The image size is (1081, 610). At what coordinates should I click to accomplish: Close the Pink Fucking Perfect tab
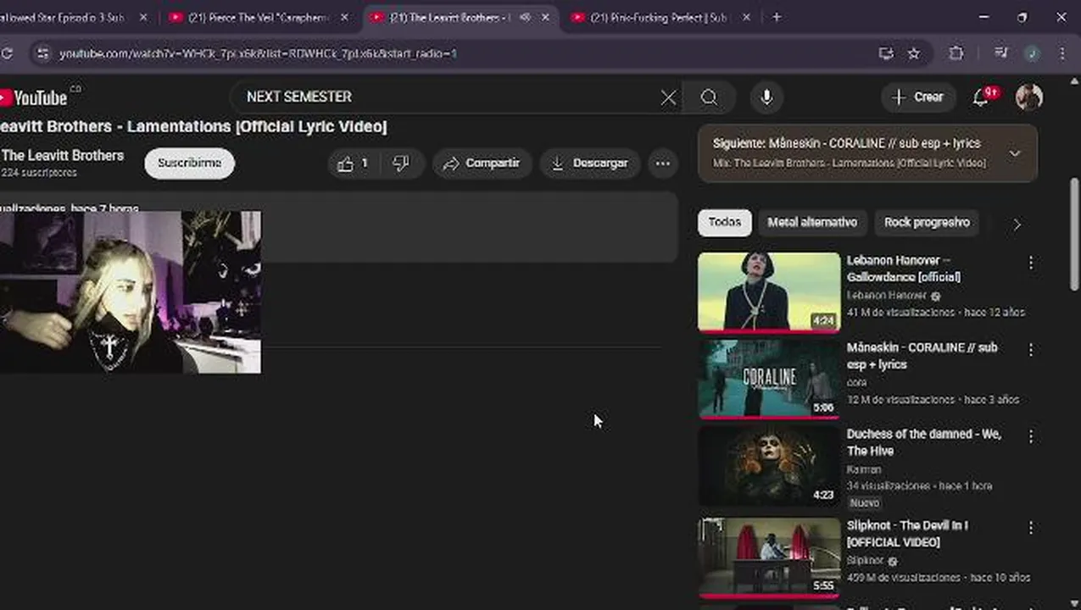pos(746,17)
